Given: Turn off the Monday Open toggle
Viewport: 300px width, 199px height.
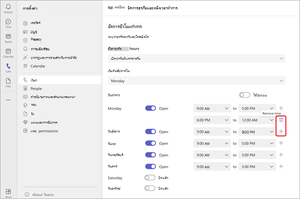Looking at the screenshot, I should click(150, 108).
